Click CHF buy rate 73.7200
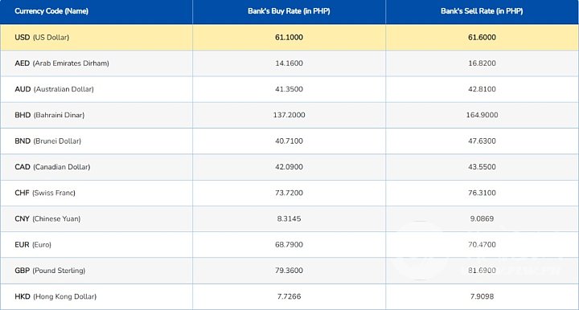 [x=289, y=193]
